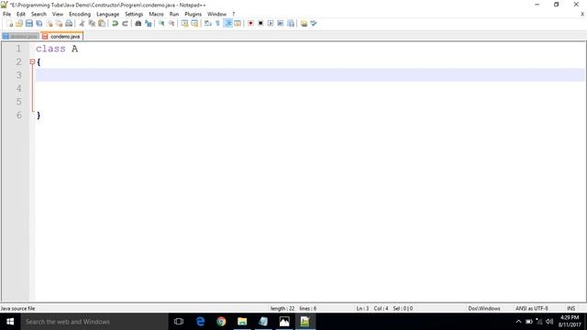Open the View menu
587x330 pixels.
(57, 15)
